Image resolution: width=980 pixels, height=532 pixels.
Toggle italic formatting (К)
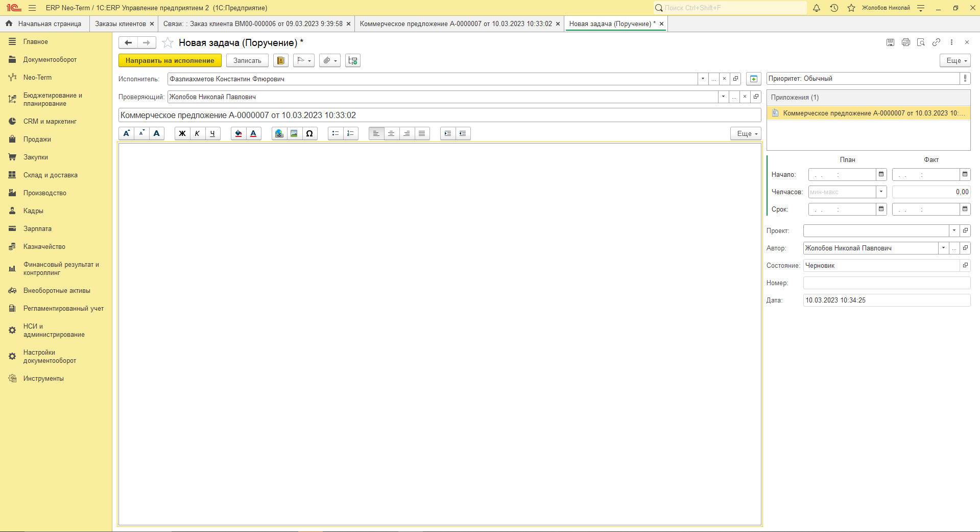point(197,133)
